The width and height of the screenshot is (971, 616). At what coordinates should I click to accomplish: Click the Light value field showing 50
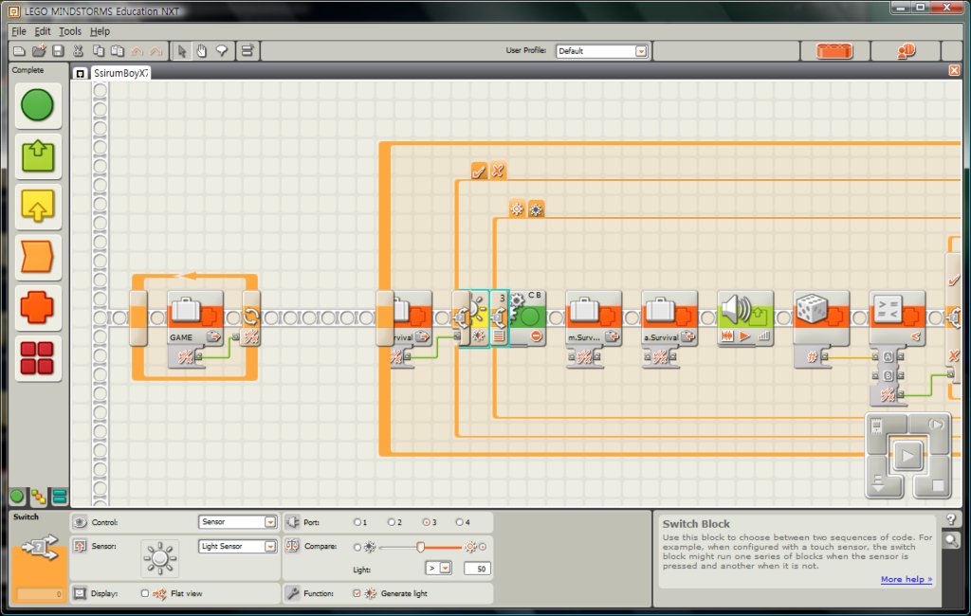478,569
